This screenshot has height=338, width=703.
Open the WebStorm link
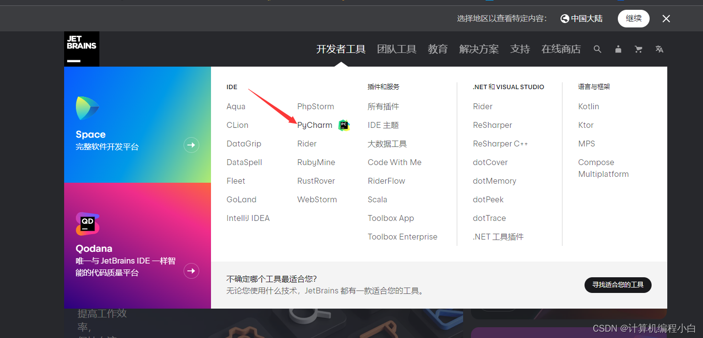317,199
